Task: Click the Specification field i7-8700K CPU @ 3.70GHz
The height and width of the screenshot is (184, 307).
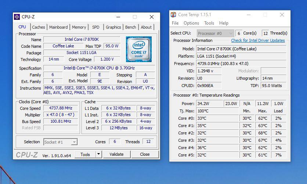Action: [99, 68]
